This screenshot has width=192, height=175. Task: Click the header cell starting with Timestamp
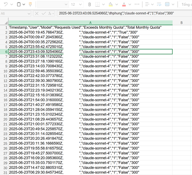tap(90, 27)
